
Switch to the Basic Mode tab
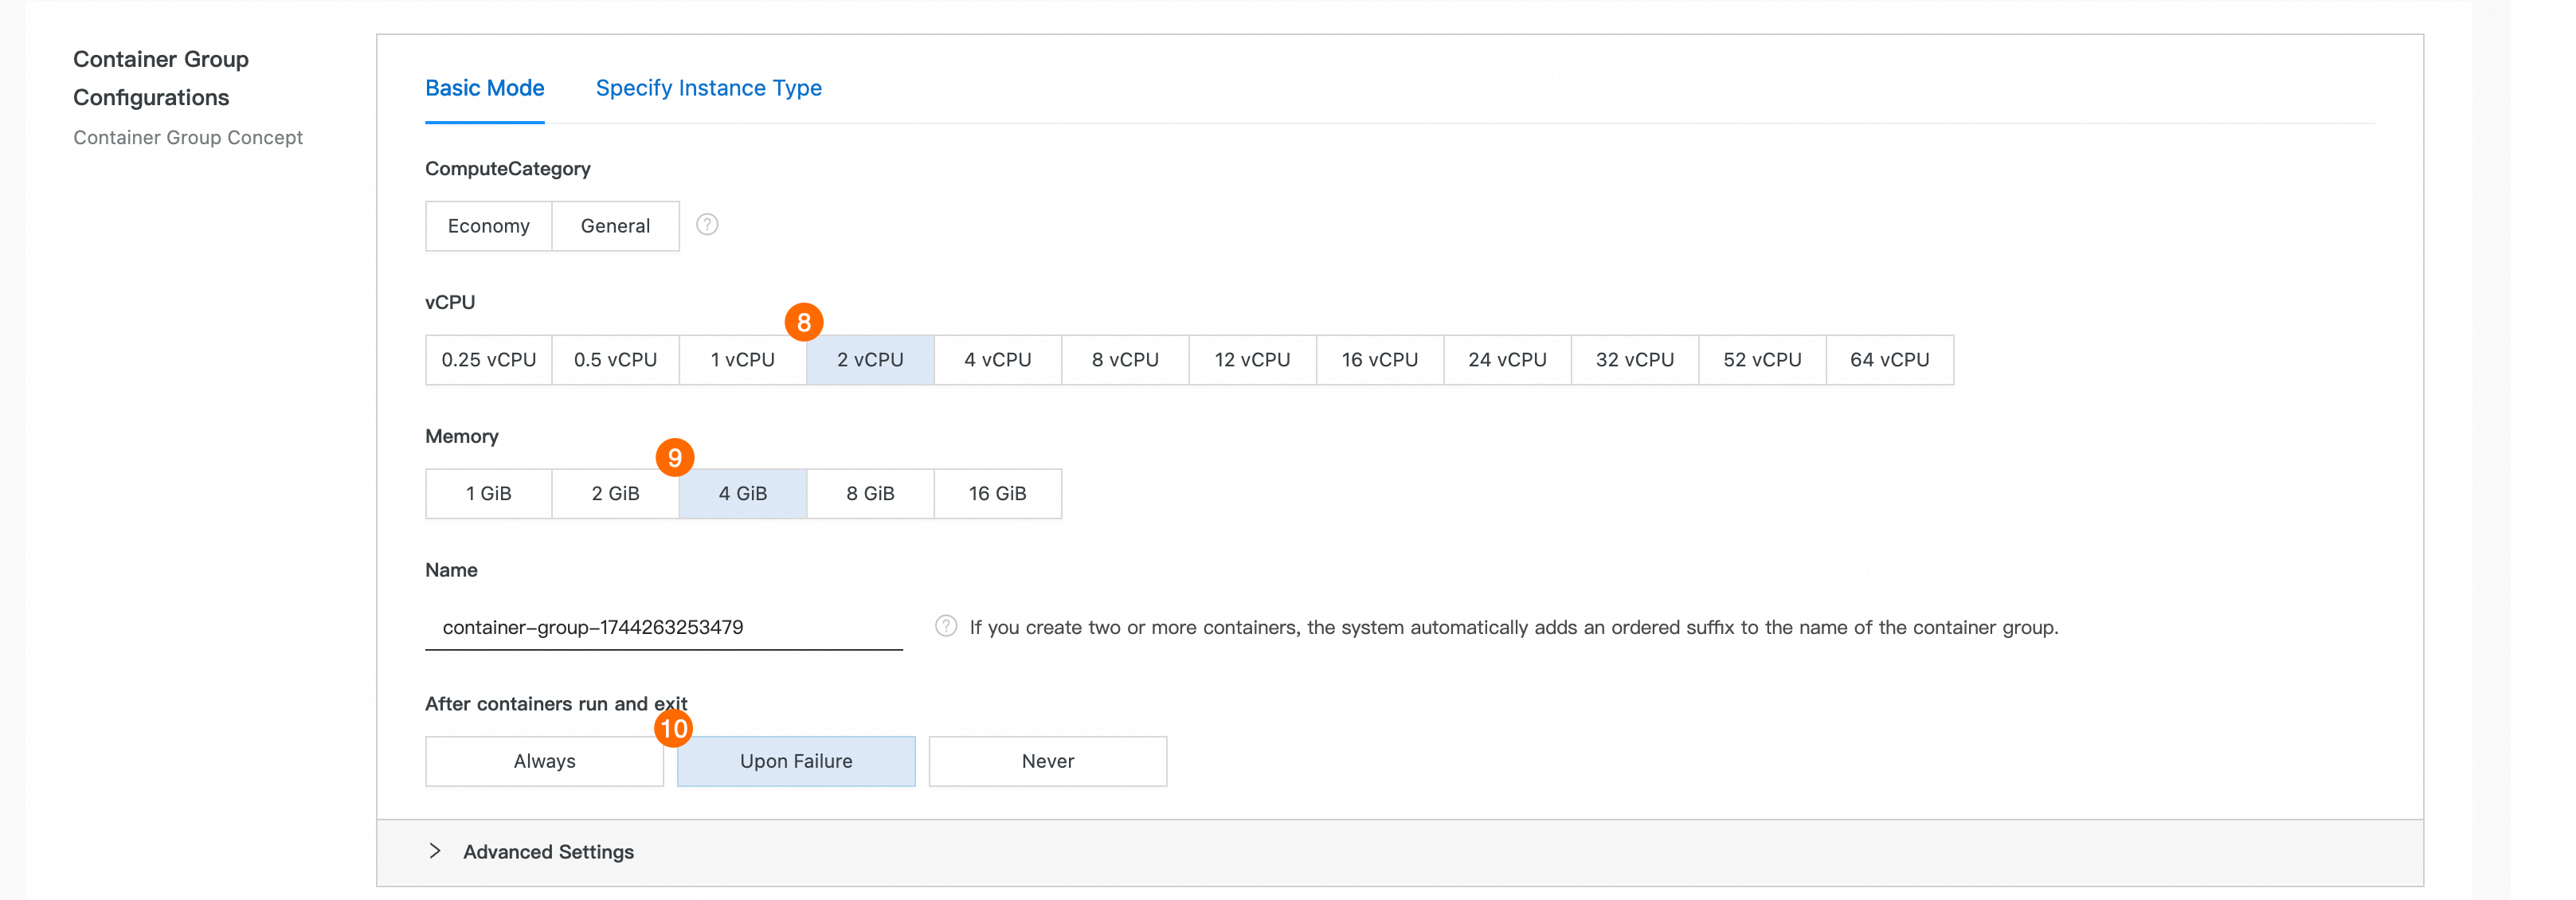click(484, 88)
